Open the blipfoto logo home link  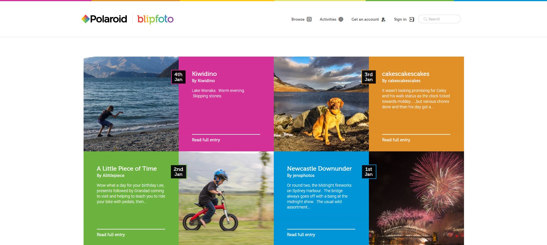tap(155, 19)
